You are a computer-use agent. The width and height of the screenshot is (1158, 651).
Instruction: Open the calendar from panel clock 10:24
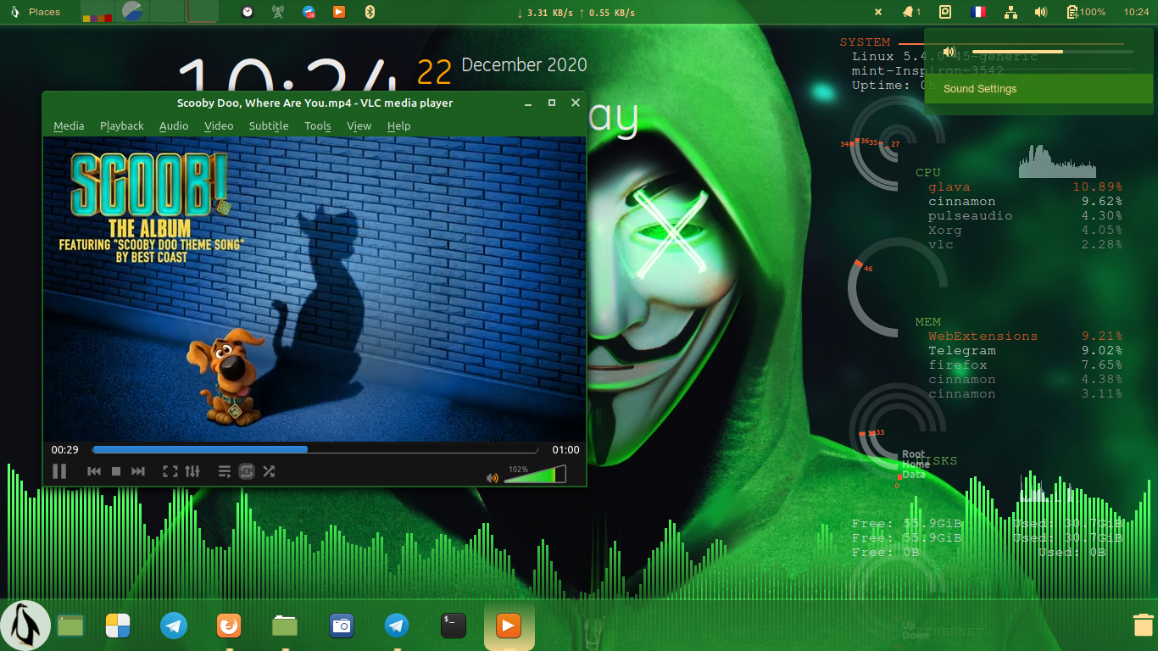point(1136,12)
